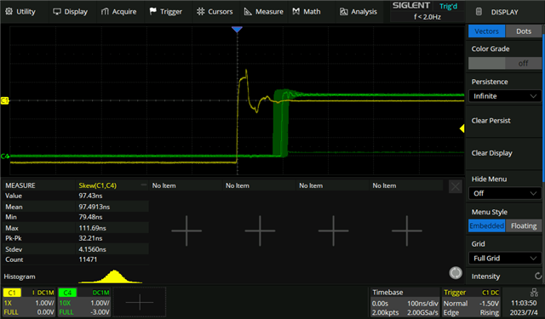Open the Trigger menu

[x=166, y=12]
